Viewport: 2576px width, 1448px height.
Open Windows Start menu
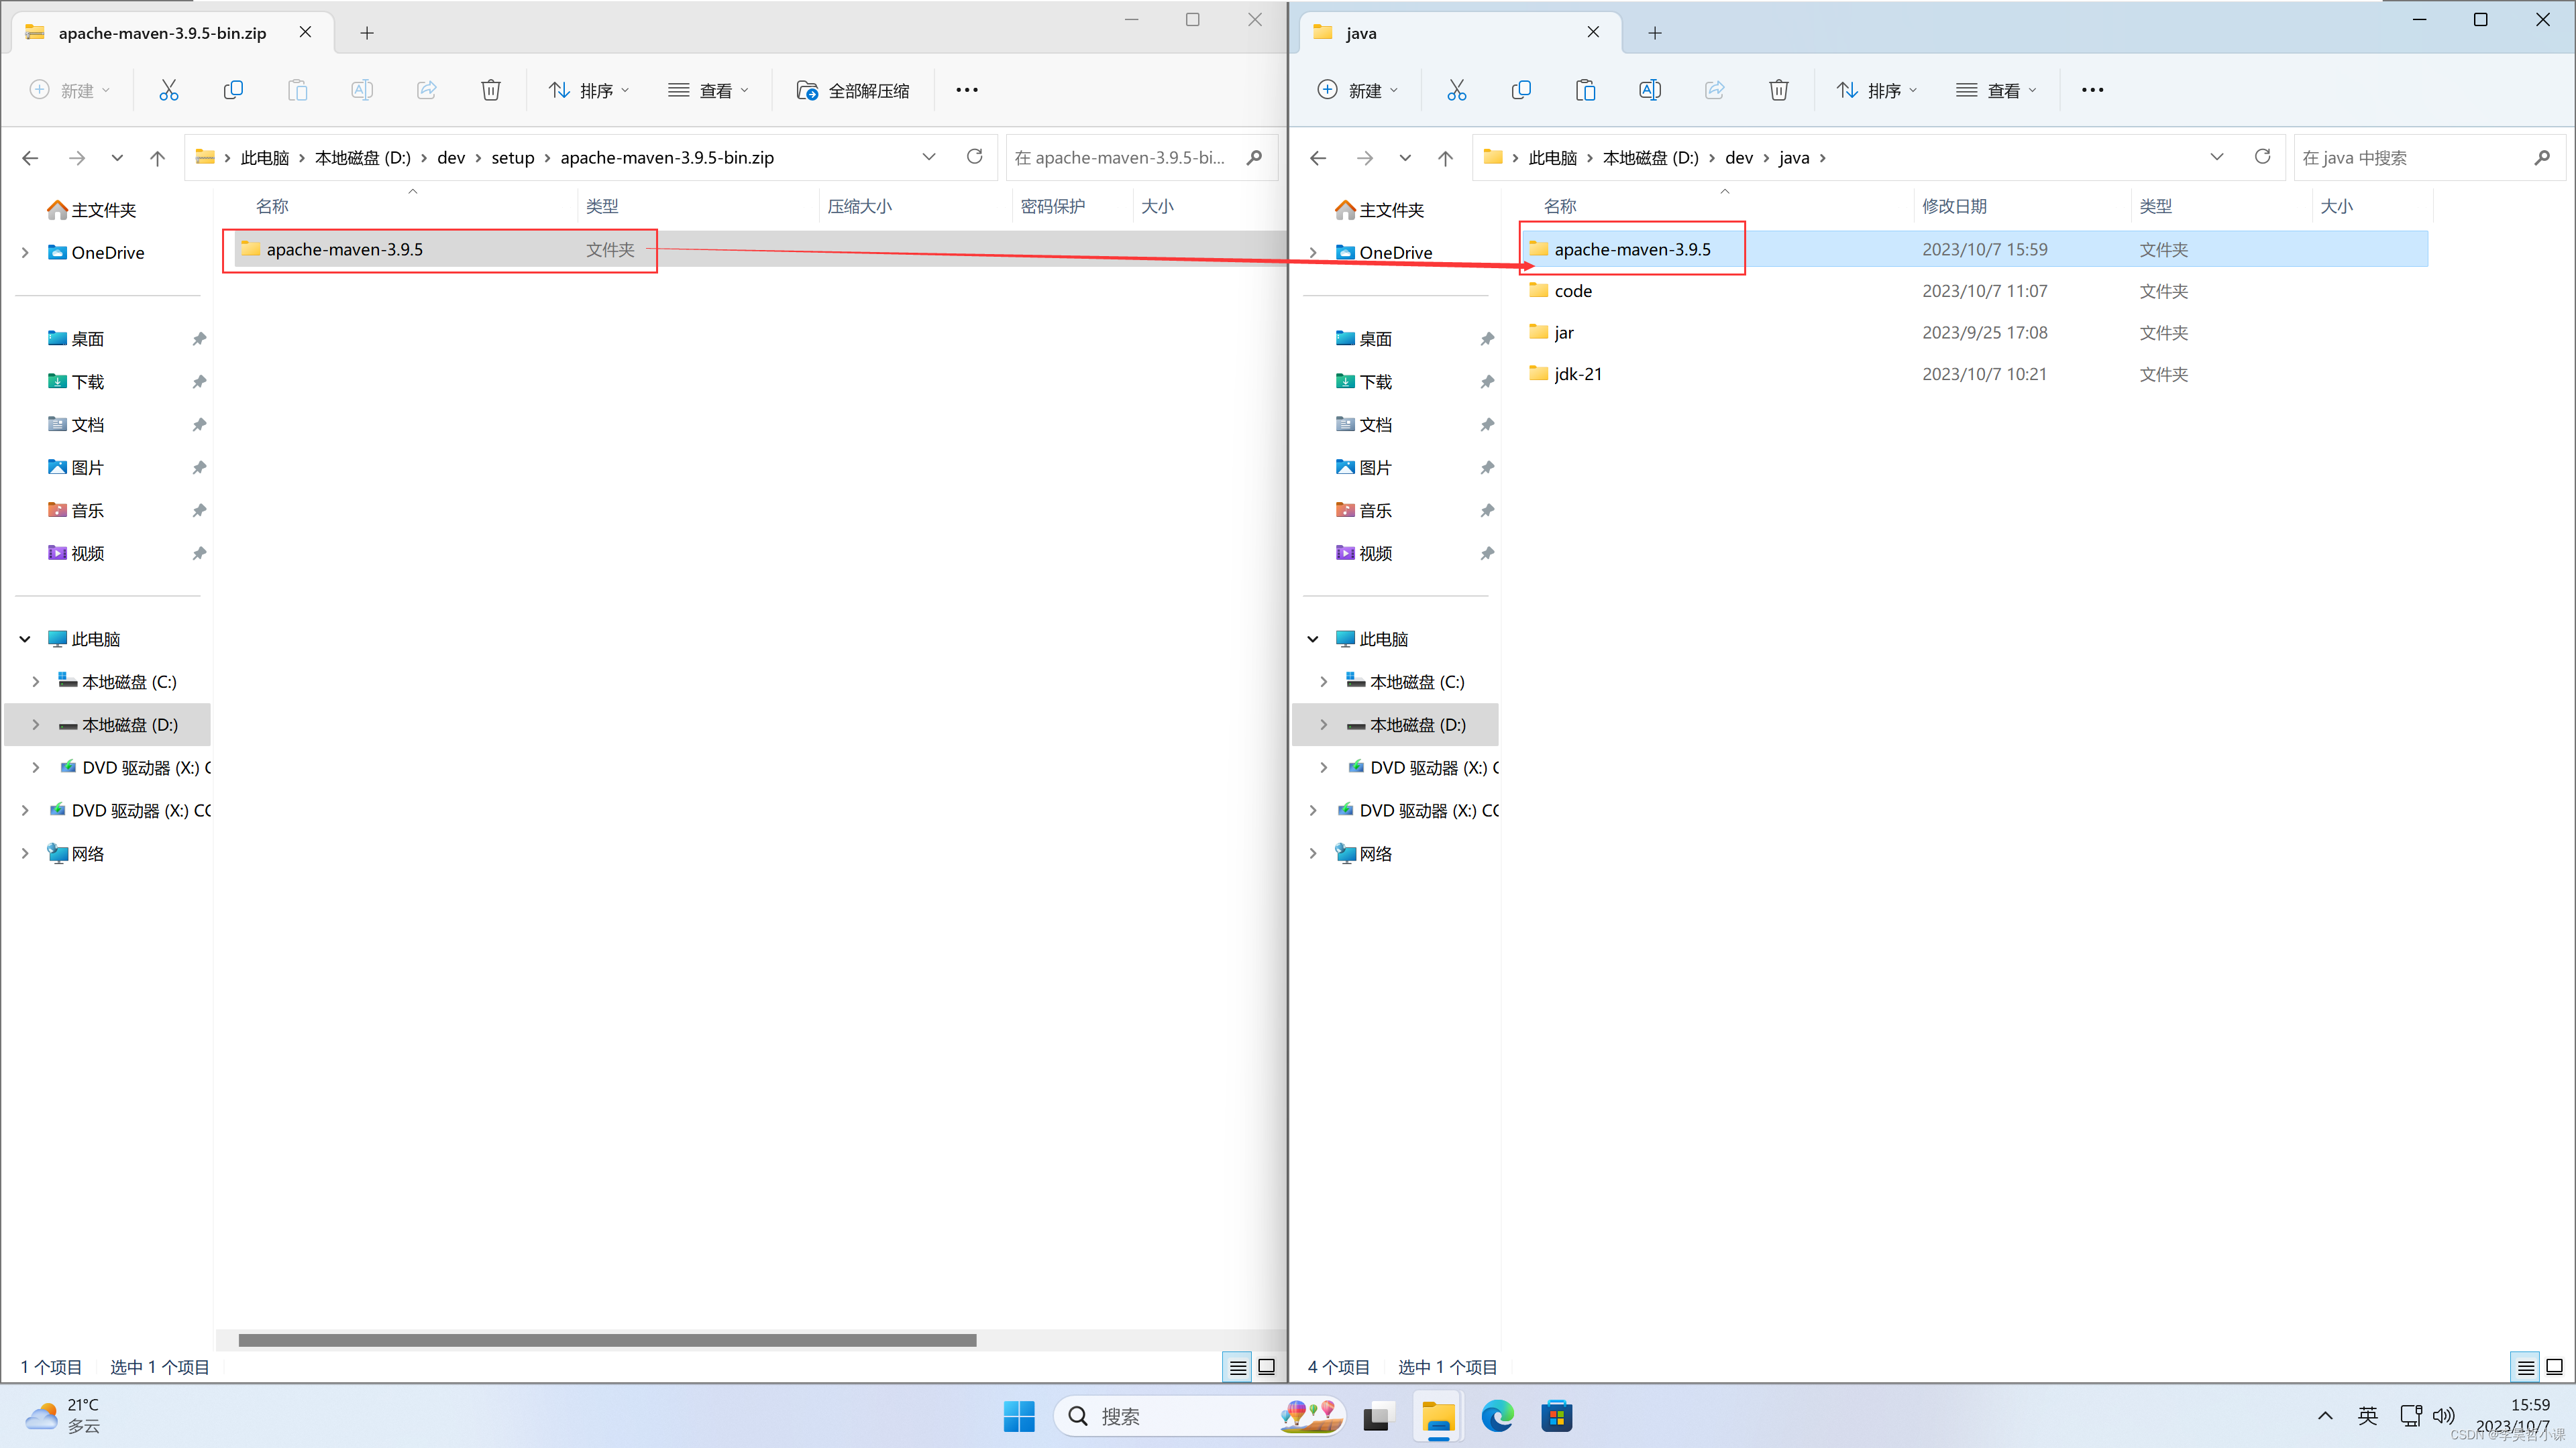(1018, 1416)
